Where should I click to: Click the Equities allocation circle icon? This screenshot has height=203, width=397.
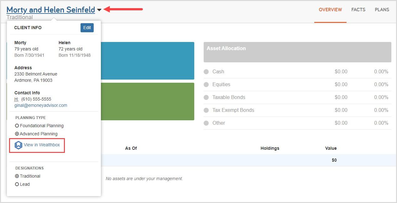(206, 85)
